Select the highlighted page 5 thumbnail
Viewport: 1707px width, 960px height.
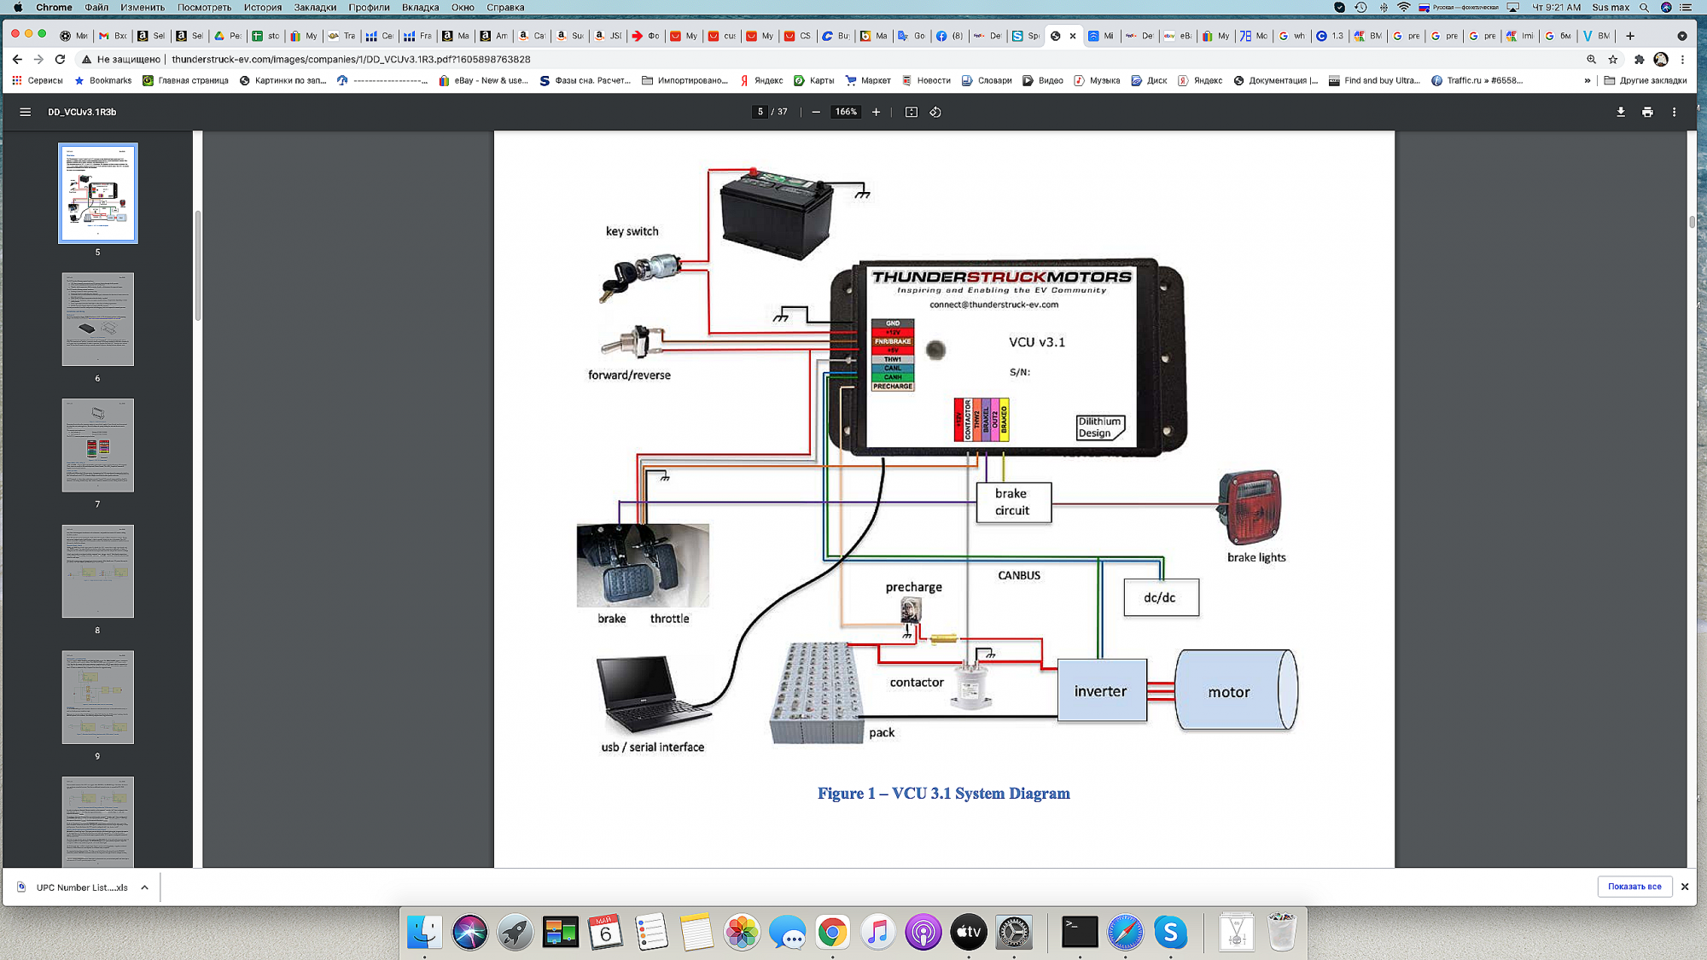click(x=97, y=193)
